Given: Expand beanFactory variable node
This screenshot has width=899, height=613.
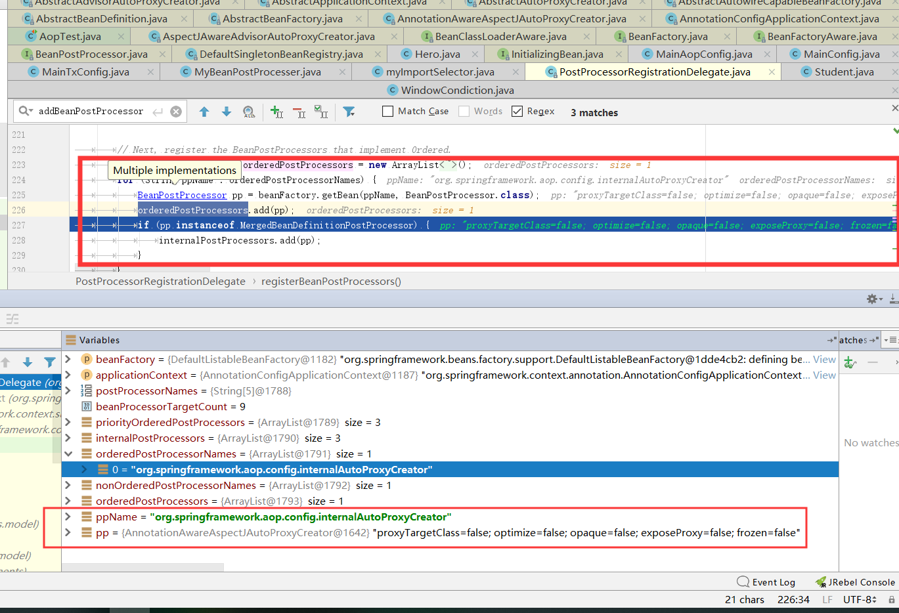Looking at the screenshot, I should (68, 359).
